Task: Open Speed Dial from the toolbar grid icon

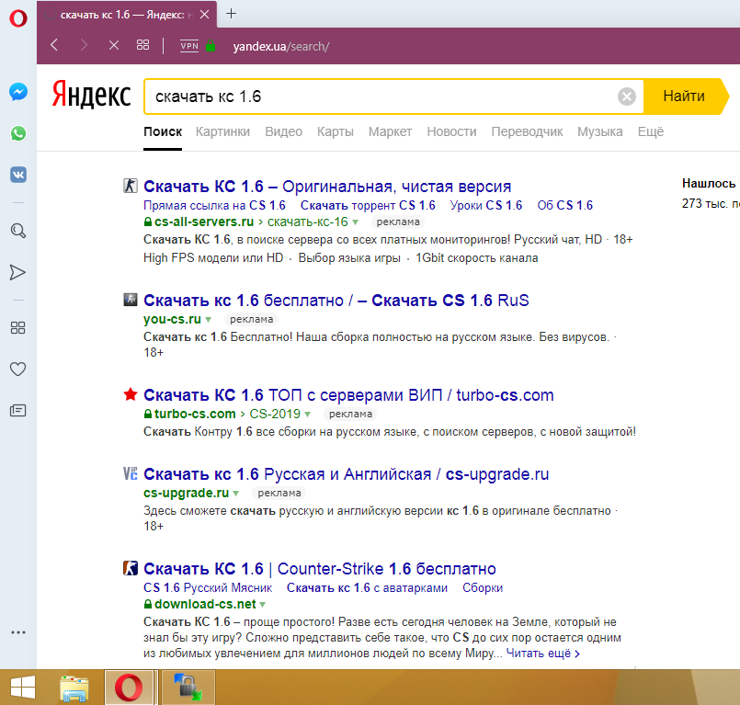Action: [142, 45]
